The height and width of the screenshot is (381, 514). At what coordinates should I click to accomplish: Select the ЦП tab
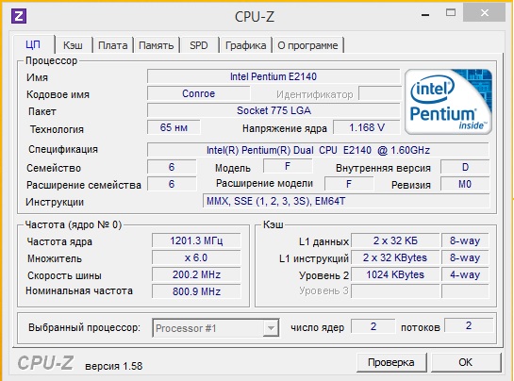[x=33, y=44]
